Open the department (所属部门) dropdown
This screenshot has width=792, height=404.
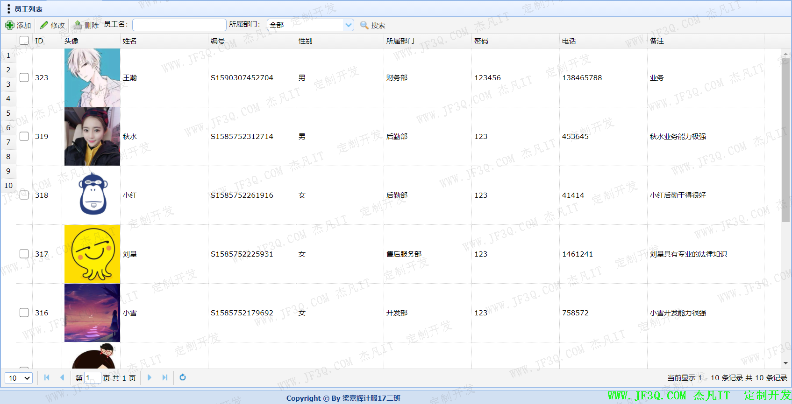[348, 25]
